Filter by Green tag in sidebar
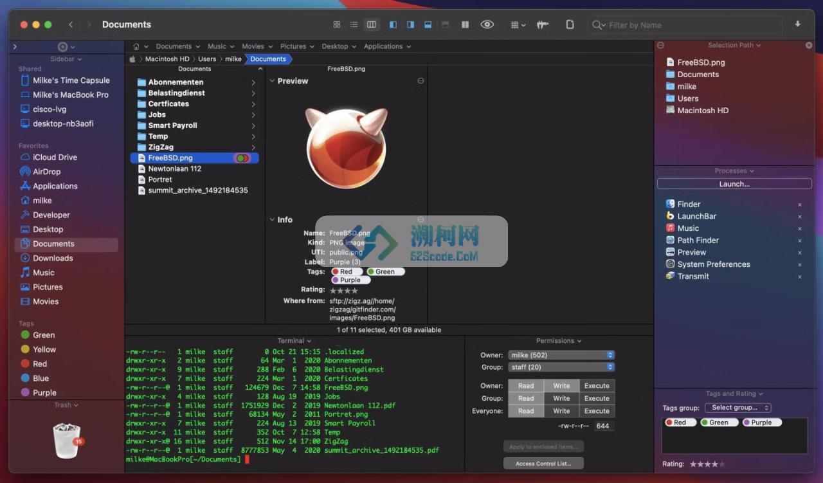823x483 pixels. click(38, 335)
